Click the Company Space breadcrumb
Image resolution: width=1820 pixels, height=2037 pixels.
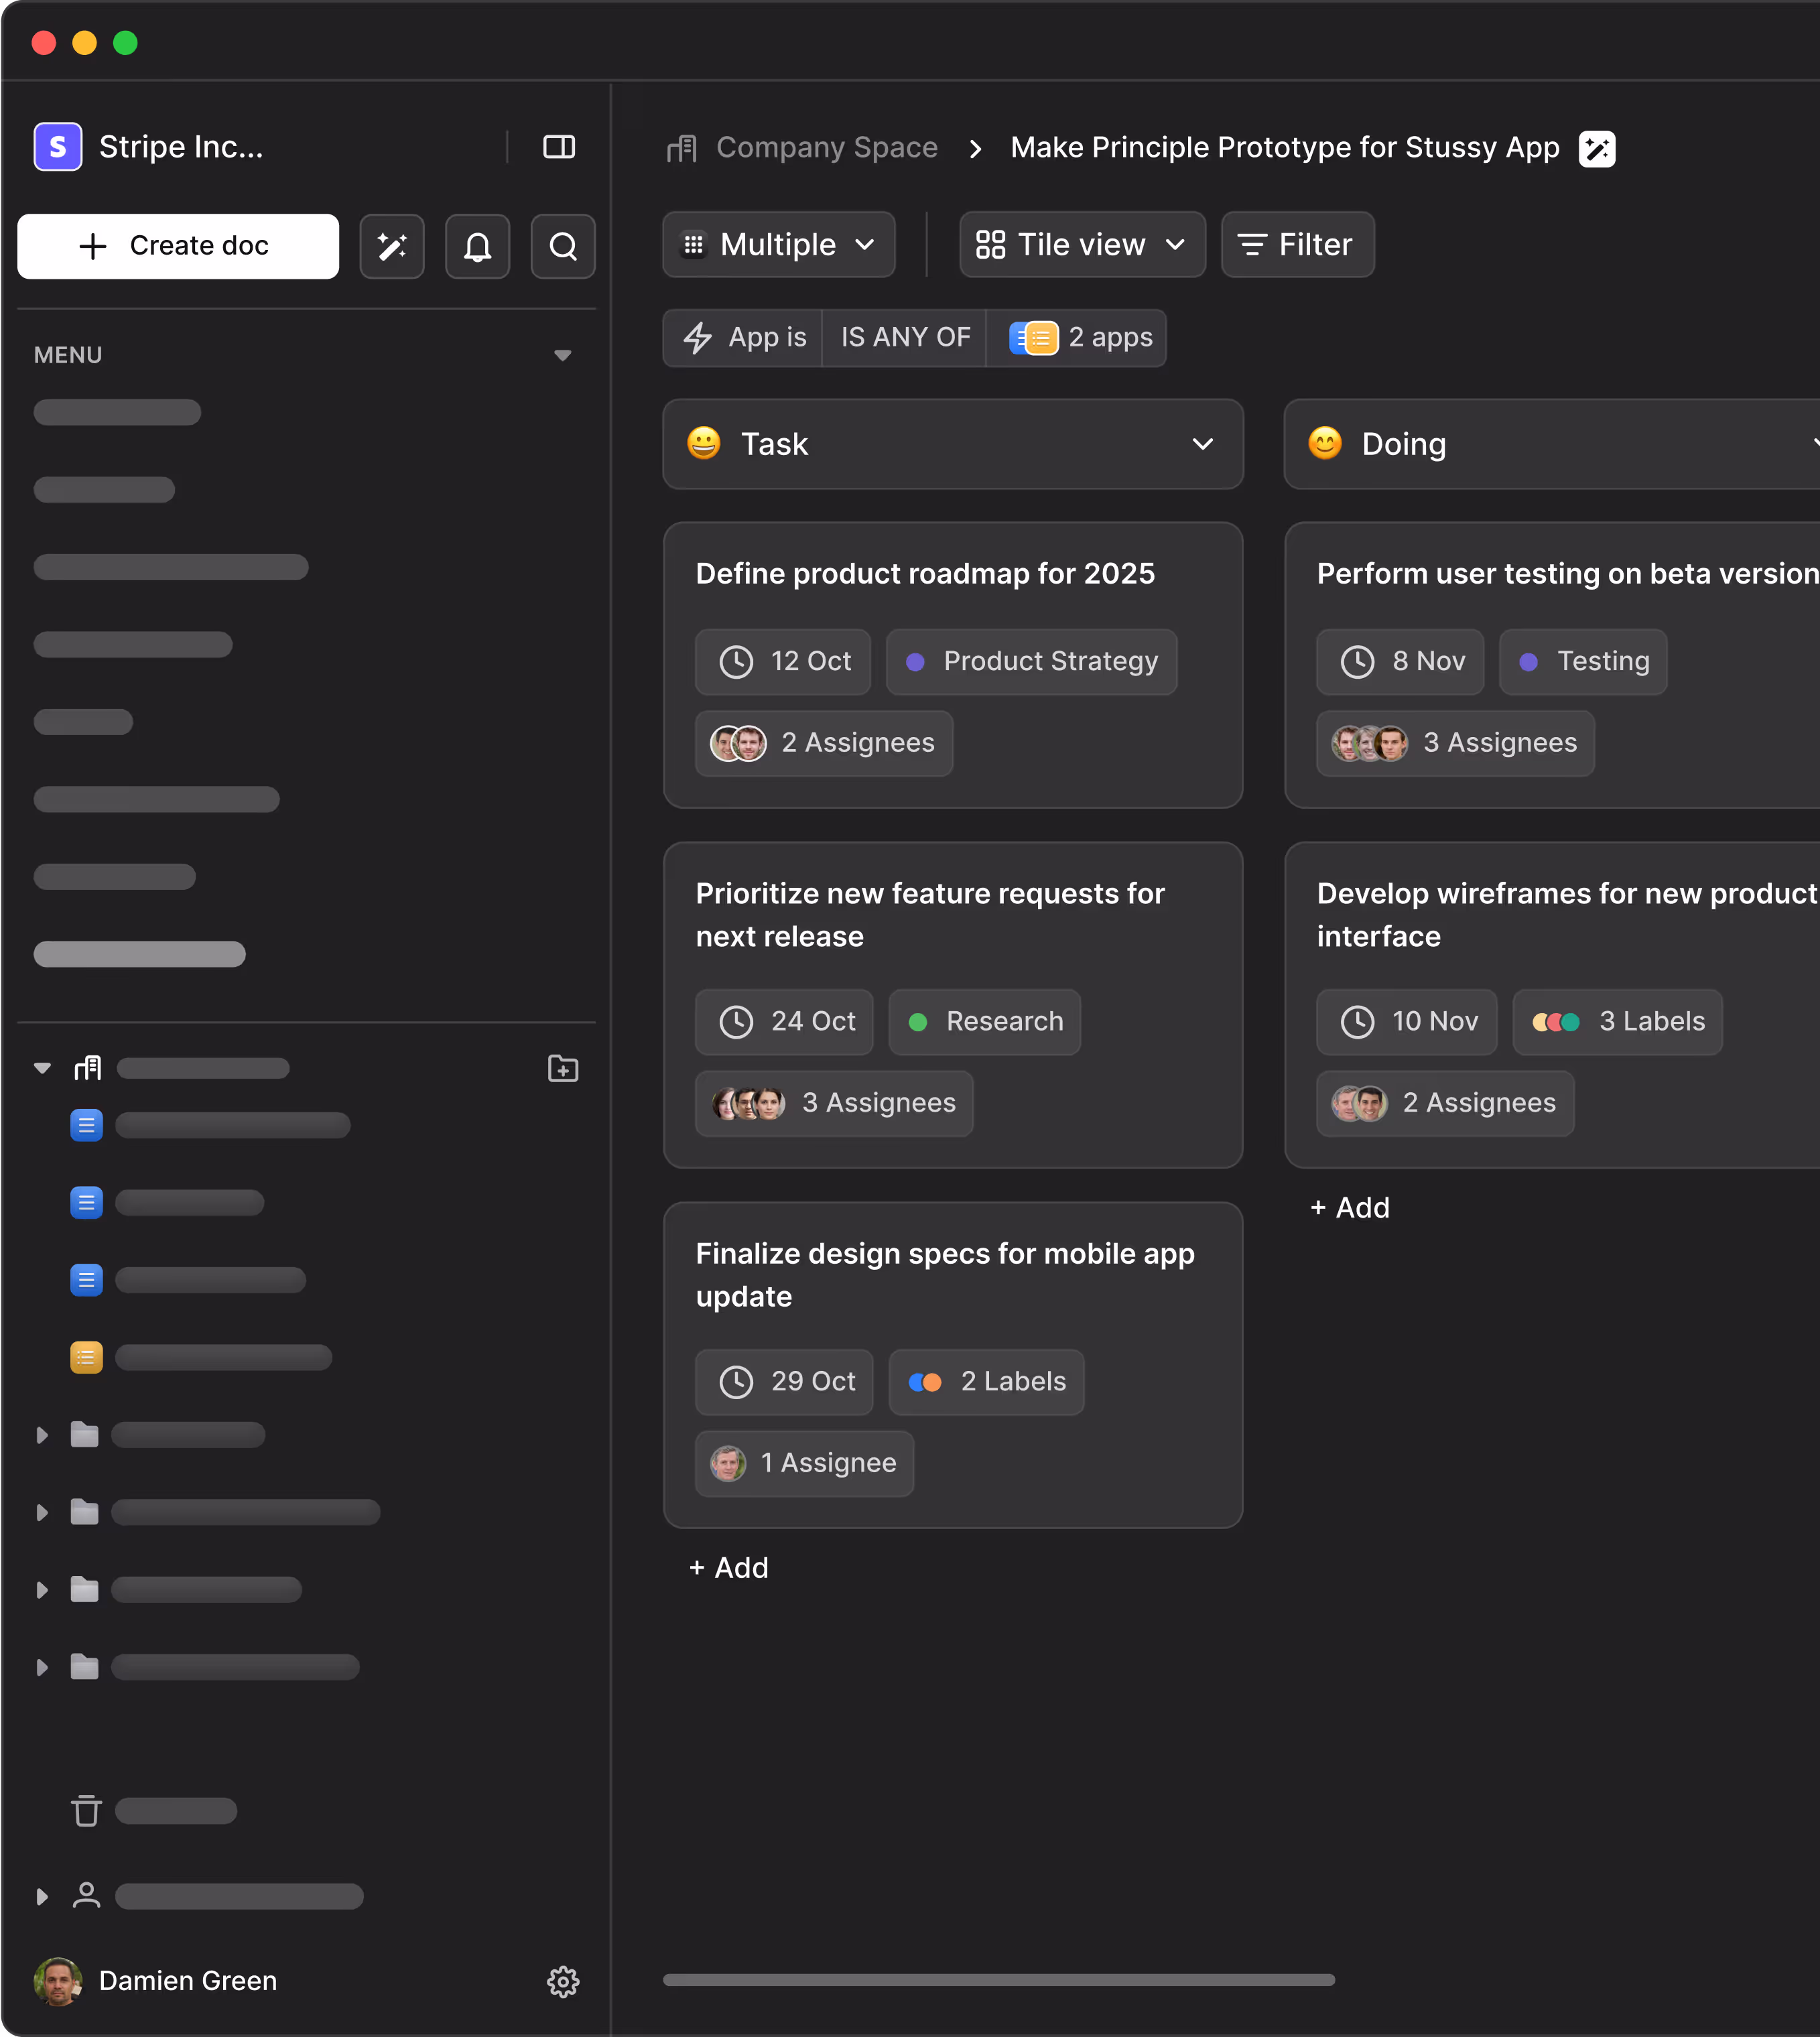tap(826, 148)
